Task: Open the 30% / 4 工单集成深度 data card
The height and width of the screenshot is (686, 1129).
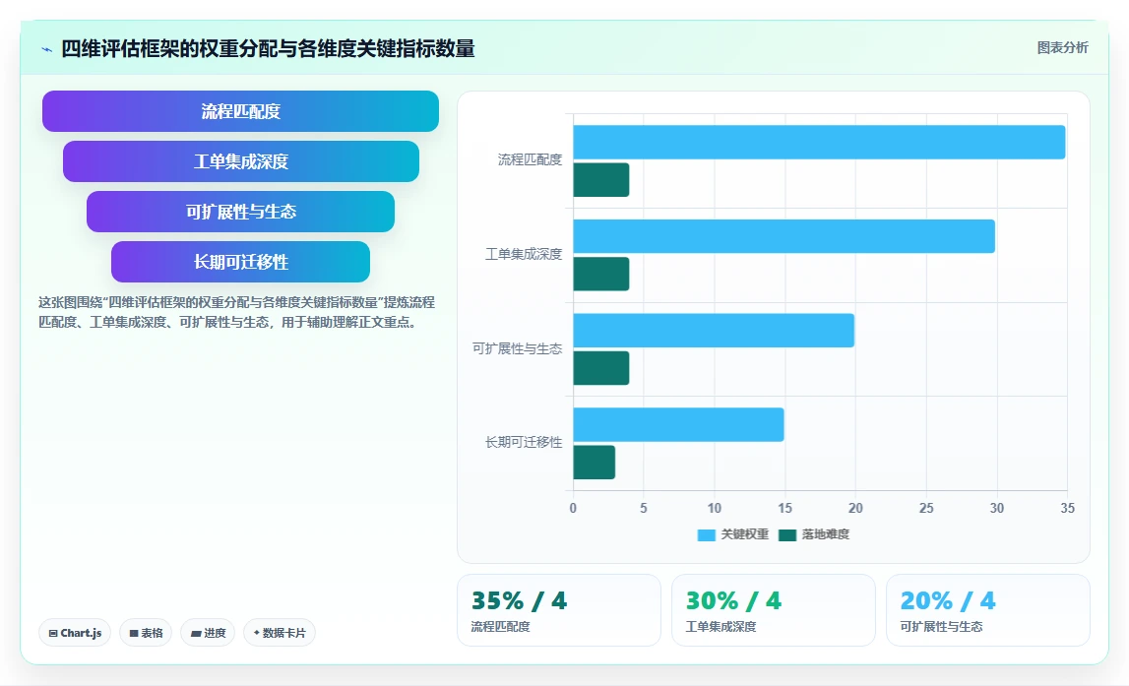Action: coord(774,610)
